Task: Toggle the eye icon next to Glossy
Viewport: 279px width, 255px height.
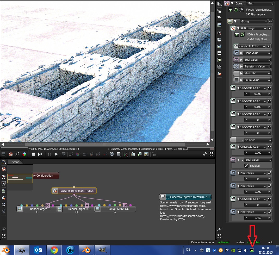Action: tap(270, 21)
